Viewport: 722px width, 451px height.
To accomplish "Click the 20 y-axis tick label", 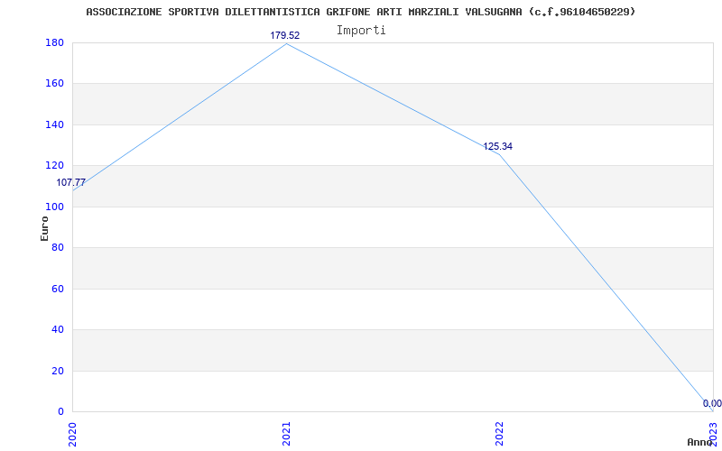I will coord(58,371).
